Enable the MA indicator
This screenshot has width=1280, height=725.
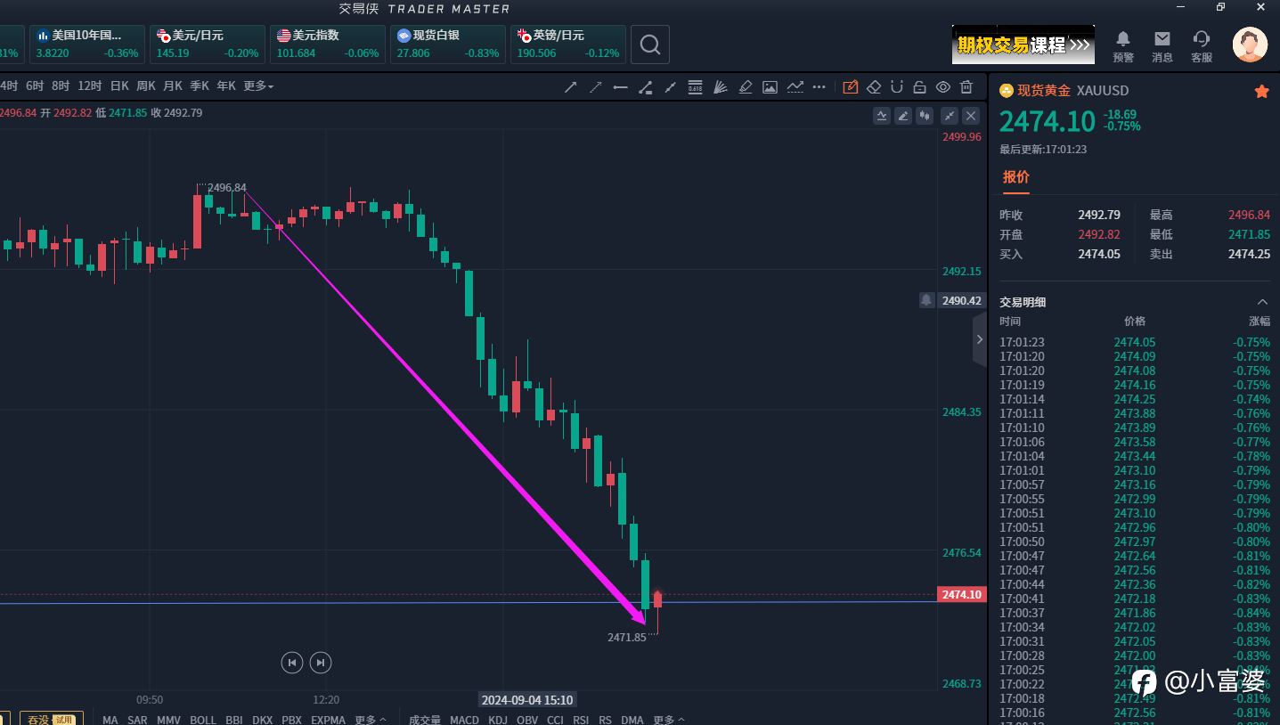pos(110,720)
